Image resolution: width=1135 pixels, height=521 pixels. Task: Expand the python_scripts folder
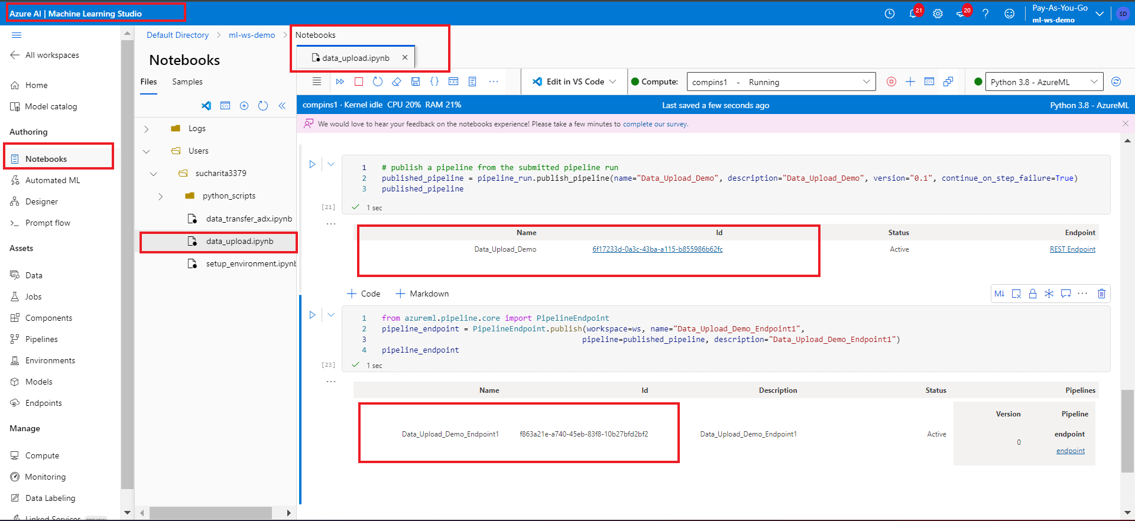coord(161,196)
